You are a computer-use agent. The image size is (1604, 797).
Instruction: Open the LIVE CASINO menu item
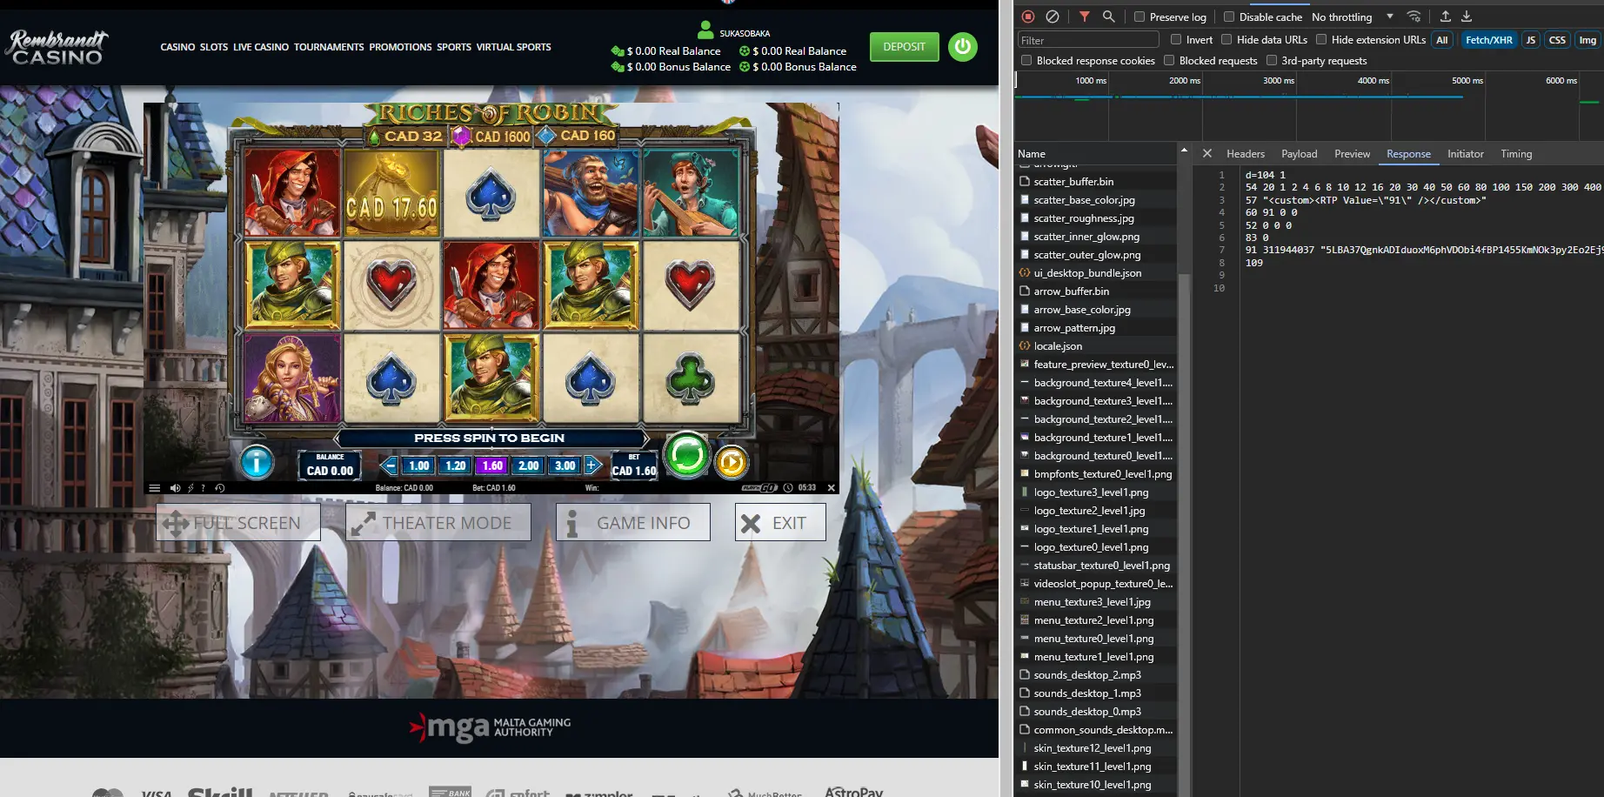261,47
